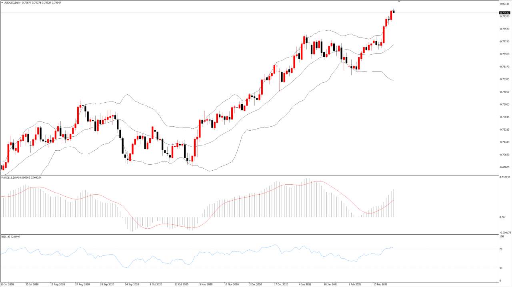Click the MACD 0.00 scale label
This screenshot has height=287, width=512.
tap(503, 217)
